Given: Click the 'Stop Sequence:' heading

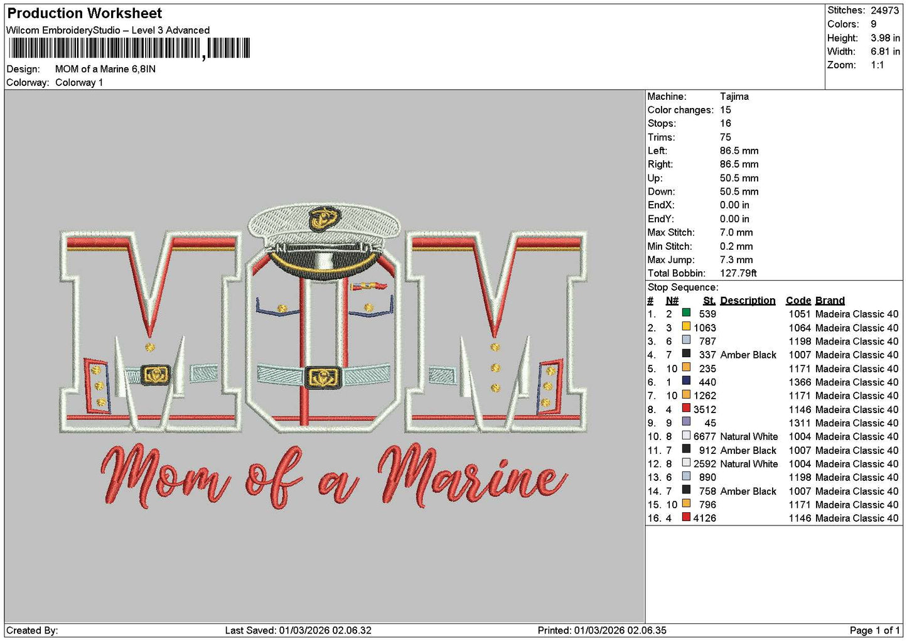Looking at the screenshot, I should click(x=683, y=287).
